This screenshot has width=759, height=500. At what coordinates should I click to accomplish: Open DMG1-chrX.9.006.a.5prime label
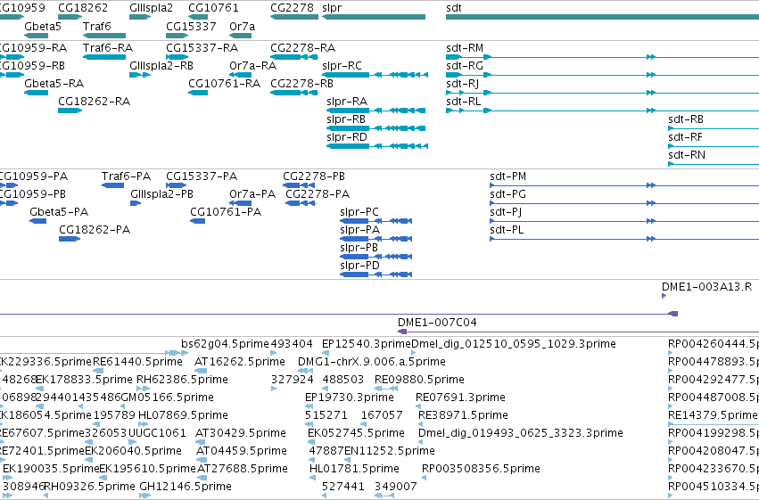(x=372, y=362)
